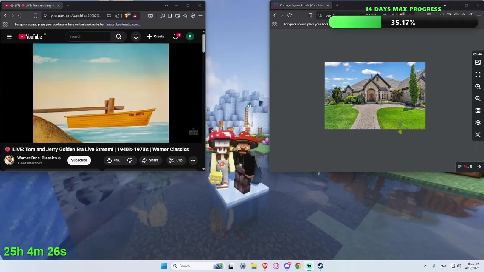The height and width of the screenshot is (272, 484).
Task: Open a new tab in YouTube window
Action: (68, 6)
